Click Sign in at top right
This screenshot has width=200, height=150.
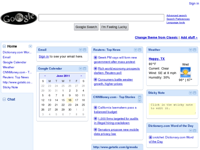click(194, 4)
